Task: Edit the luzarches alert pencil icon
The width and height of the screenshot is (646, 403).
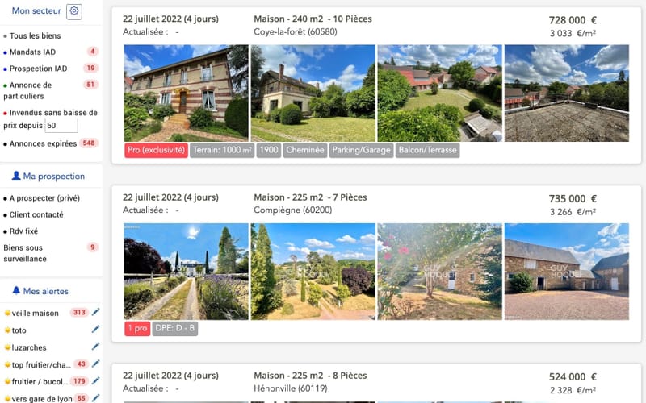Action: pyautogui.click(x=95, y=347)
